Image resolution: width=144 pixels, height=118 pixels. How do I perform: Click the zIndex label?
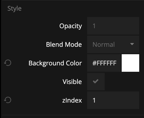tap(72, 100)
